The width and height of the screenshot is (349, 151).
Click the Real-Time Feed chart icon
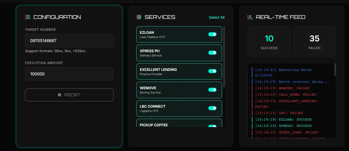point(250,17)
